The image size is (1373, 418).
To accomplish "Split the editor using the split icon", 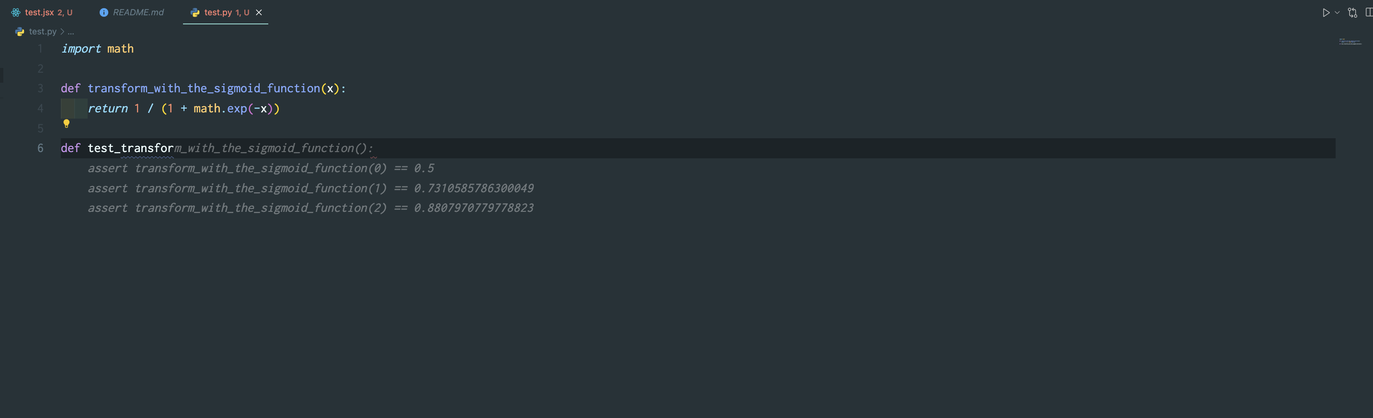I will pyautogui.click(x=1369, y=11).
